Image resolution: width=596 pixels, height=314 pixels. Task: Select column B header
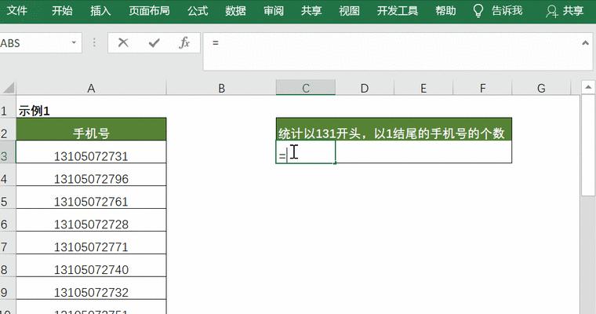pos(221,88)
